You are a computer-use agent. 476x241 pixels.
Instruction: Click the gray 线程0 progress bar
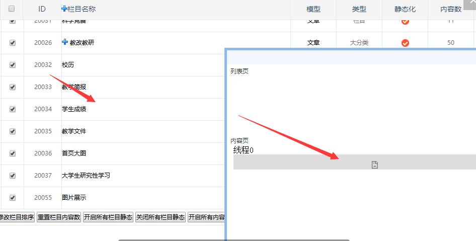point(302,162)
